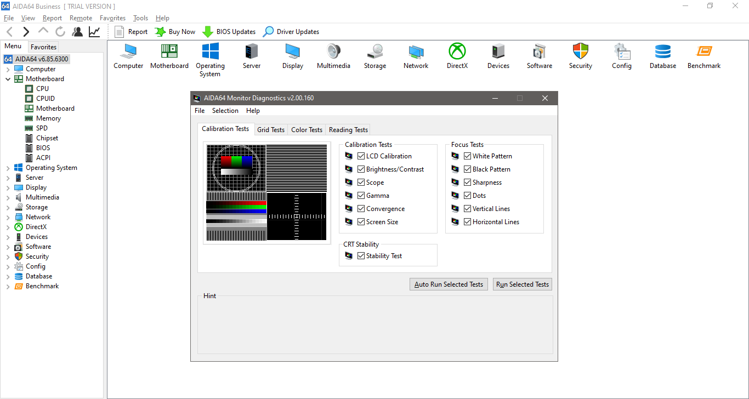Screen dimensions: 749x399
Task: Switch to the Favorites sidebar tab
Action: coord(43,47)
